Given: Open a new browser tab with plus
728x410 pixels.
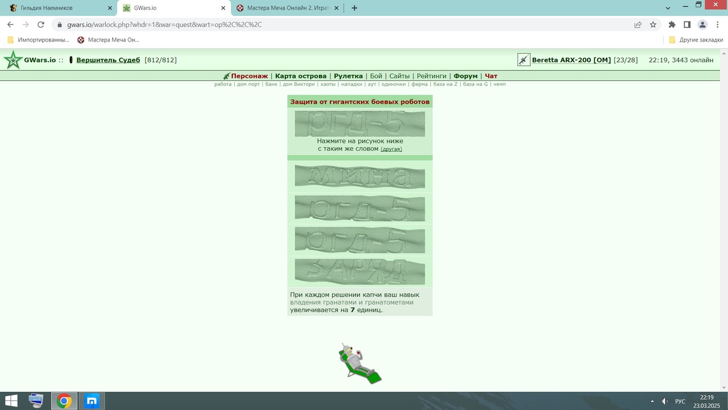Looking at the screenshot, I should coord(354,8).
